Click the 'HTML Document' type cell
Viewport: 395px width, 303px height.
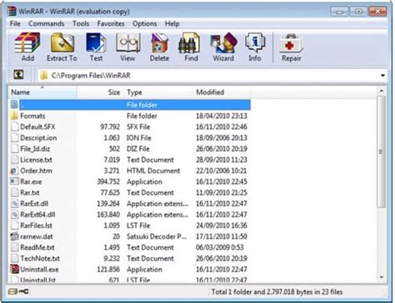coord(153,171)
